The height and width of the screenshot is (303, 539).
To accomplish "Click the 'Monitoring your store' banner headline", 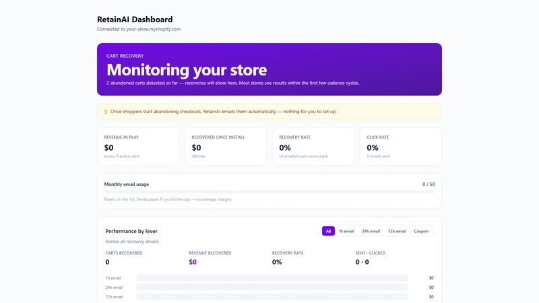I will pyautogui.click(x=187, y=70).
